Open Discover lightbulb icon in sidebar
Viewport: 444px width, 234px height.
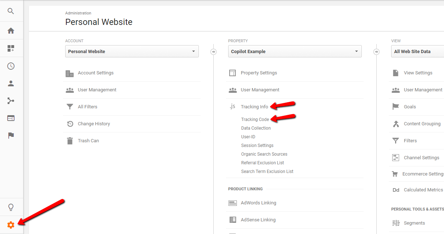pos(11,207)
